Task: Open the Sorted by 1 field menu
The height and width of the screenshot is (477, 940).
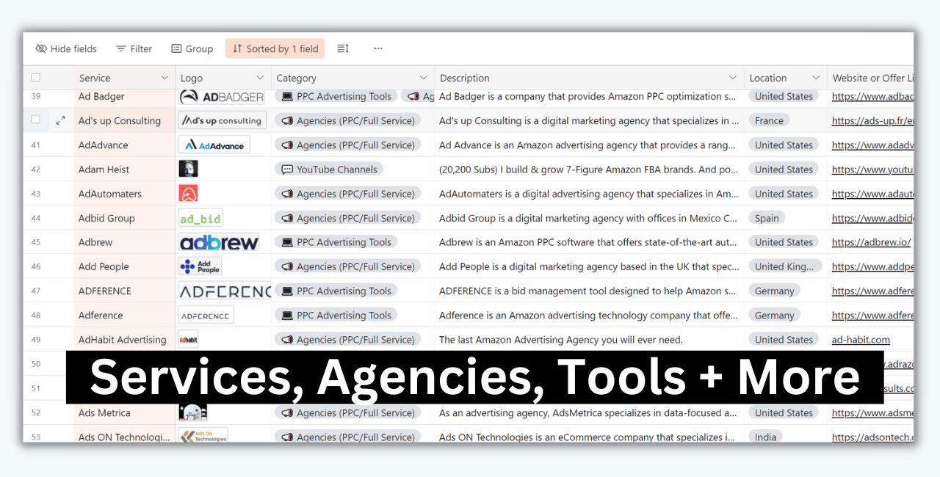Action: click(275, 49)
